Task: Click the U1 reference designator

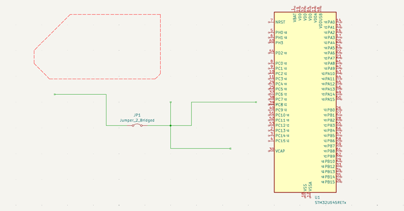Action: pos(317,197)
